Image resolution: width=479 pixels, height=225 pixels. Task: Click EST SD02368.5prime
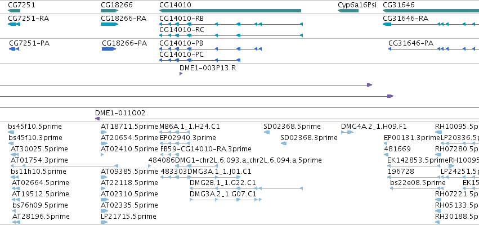(x=292, y=127)
